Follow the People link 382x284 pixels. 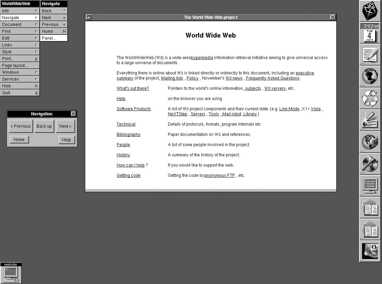pyautogui.click(x=123, y=144)
